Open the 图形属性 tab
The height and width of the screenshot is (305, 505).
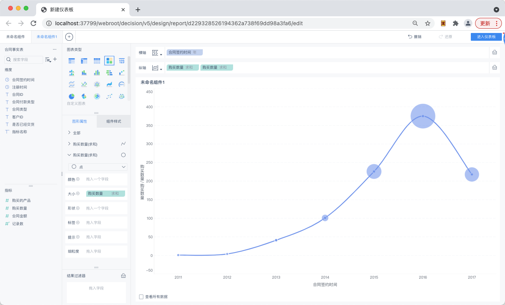click(x=80, y=121)
